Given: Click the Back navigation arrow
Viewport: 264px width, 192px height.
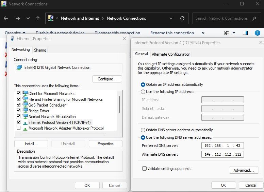Looking at the screenshot, I should point(6,18).
